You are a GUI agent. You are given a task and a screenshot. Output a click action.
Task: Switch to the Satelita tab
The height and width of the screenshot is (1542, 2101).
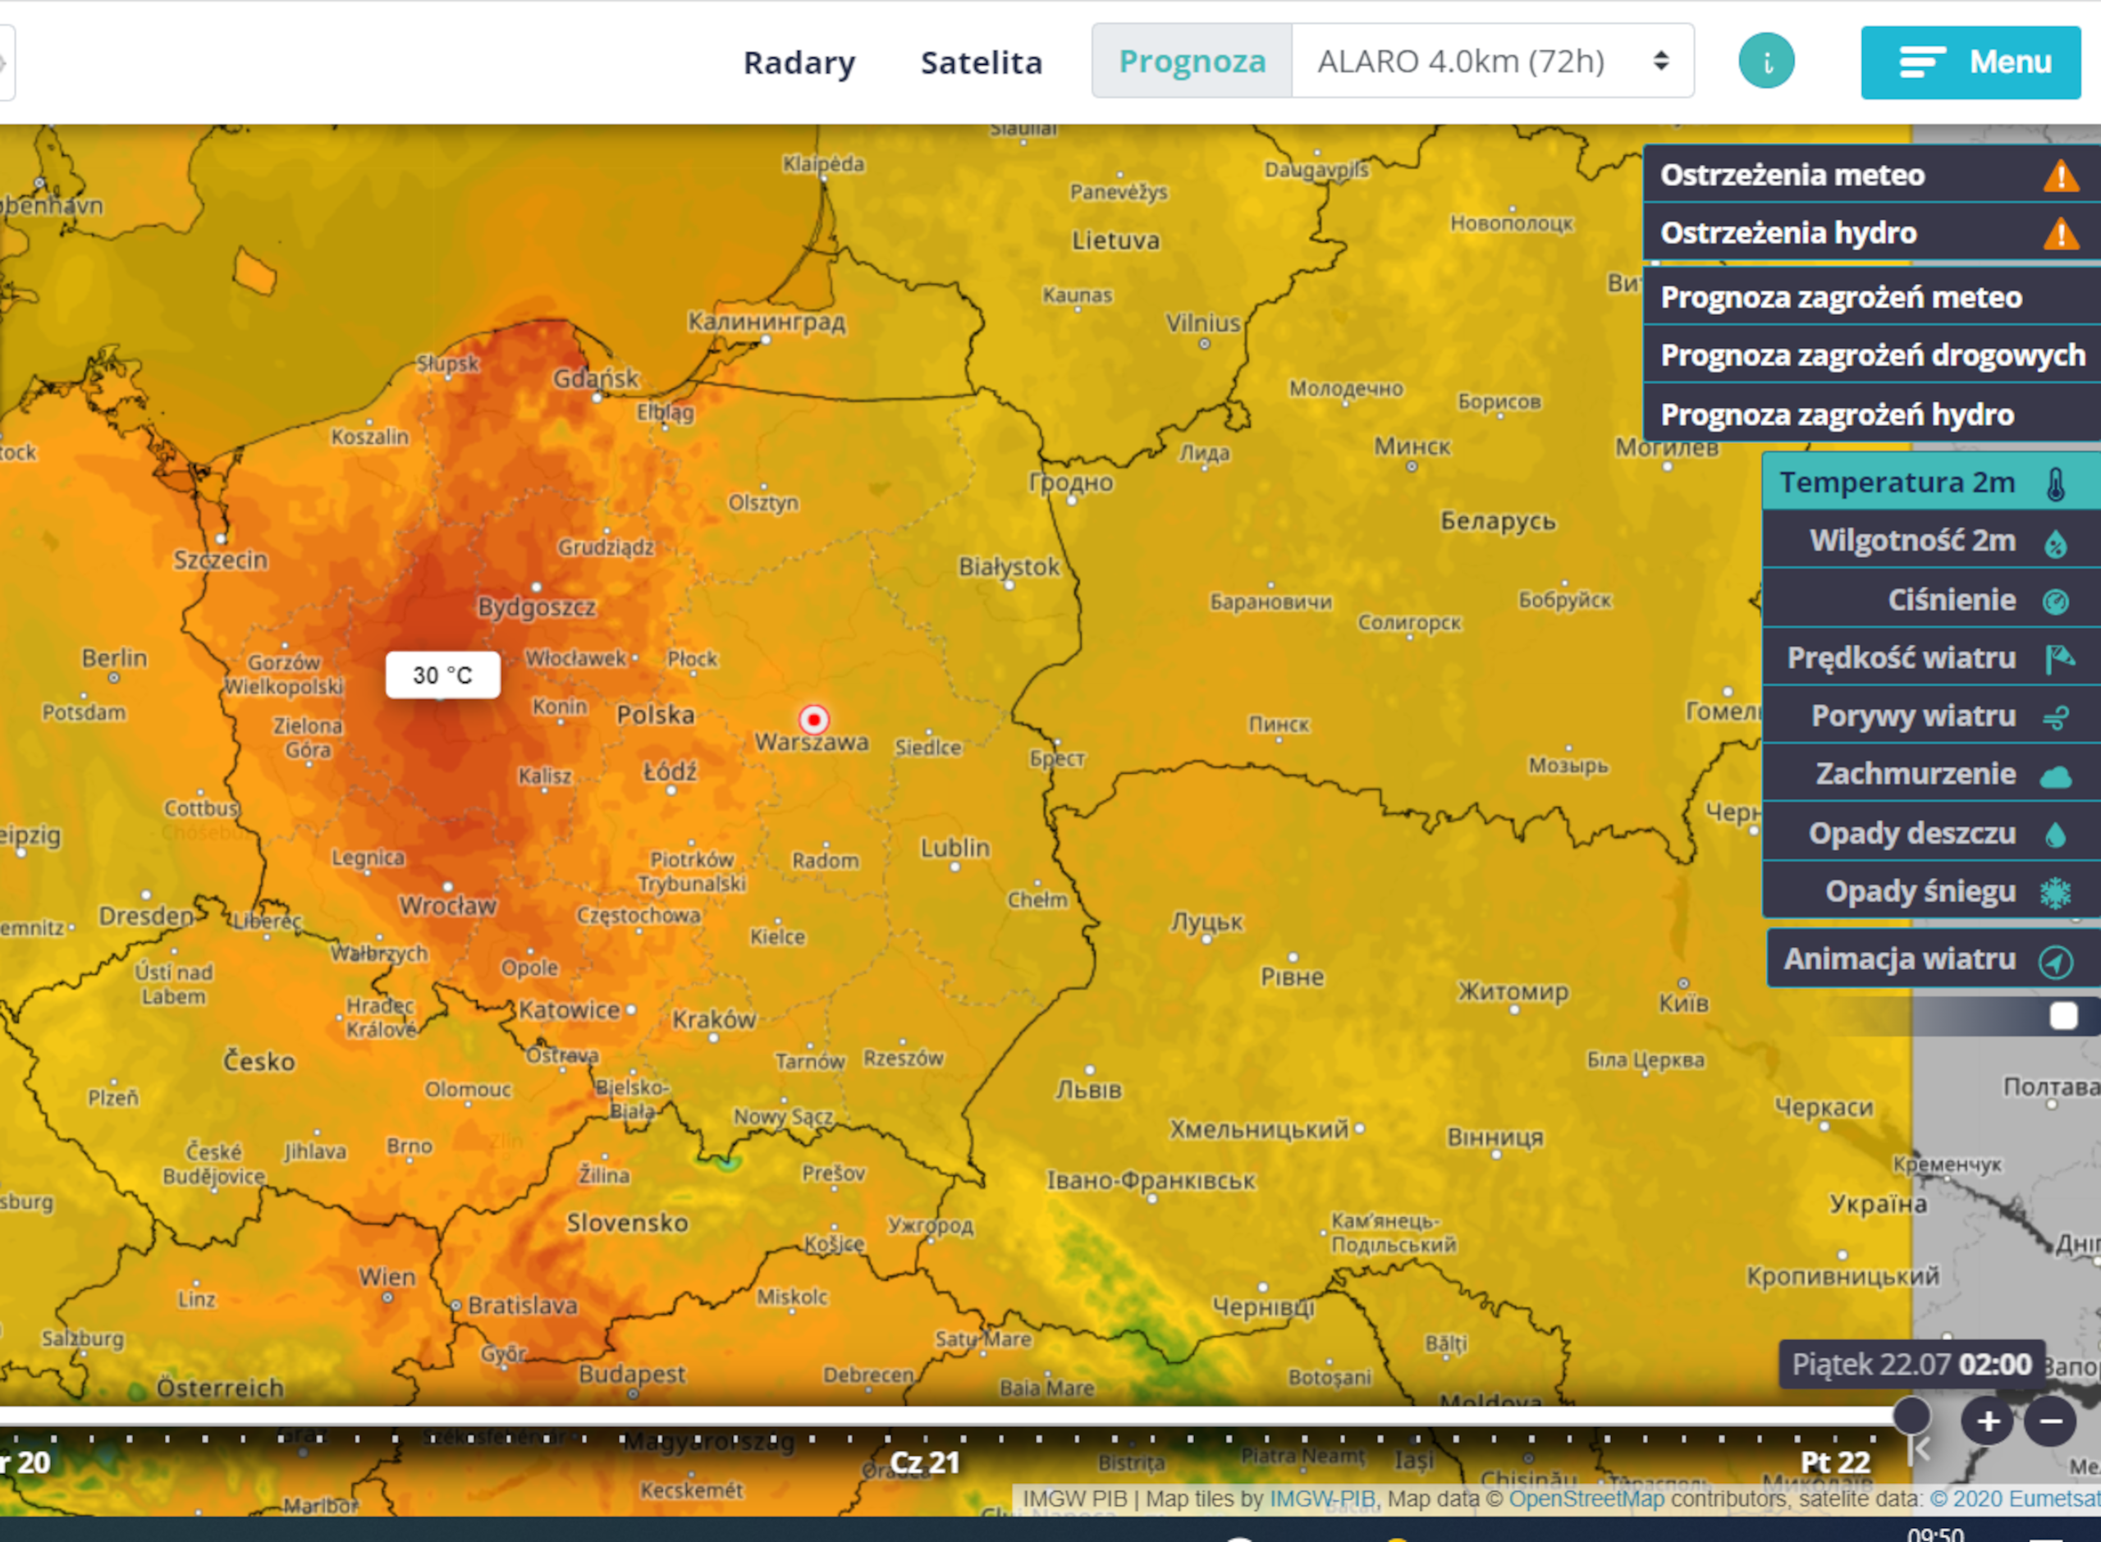pyautogui.click(x=981, y=62)
